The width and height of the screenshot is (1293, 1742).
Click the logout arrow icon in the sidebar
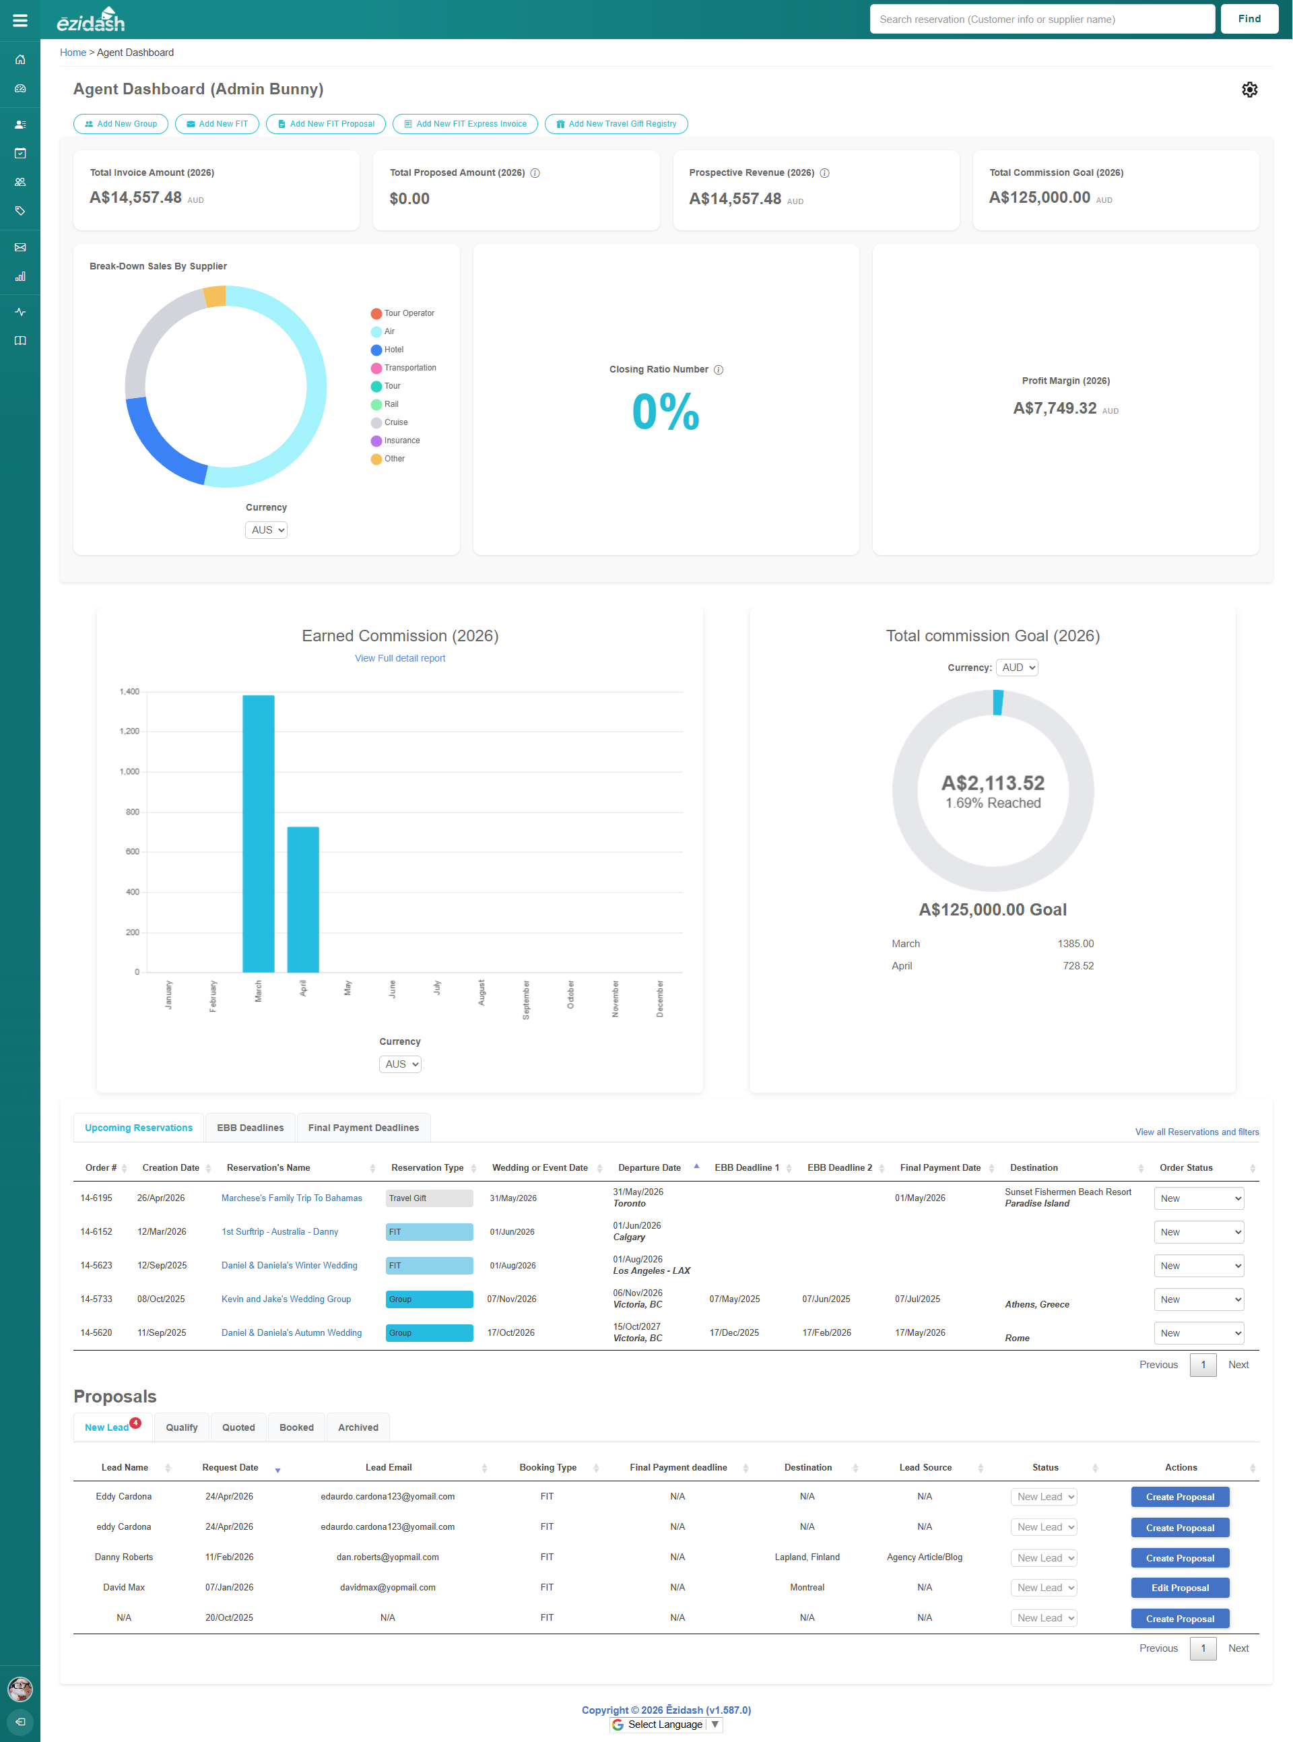tap(20, 1722)
